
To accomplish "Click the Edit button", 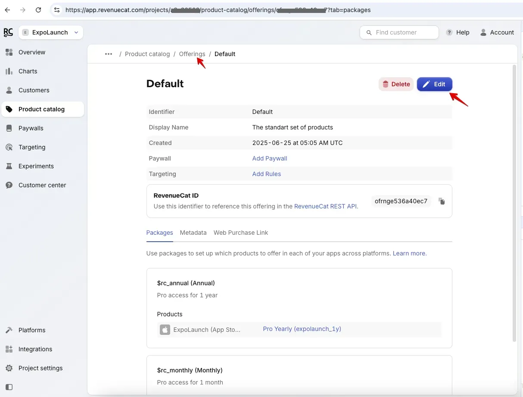I will (434, 84).
